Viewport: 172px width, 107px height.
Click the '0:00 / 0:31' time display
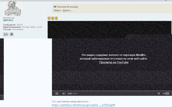point(72,93)
